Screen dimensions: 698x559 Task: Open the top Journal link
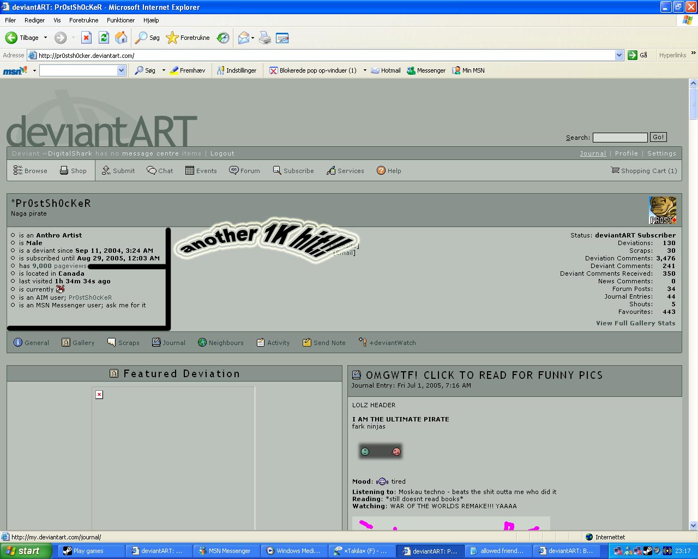tap(593, 153)
